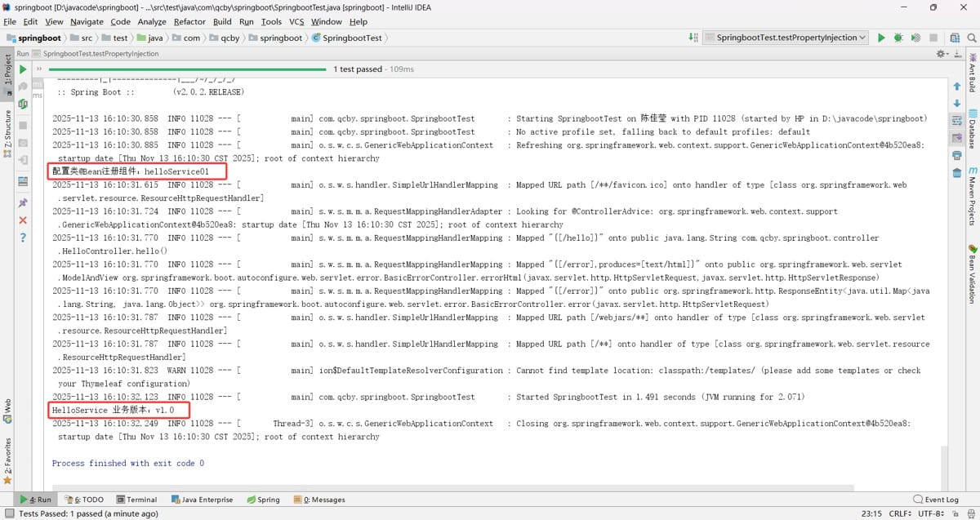
Task: Switch to the TODO bottom tab
Action: (x=84, y=500)
